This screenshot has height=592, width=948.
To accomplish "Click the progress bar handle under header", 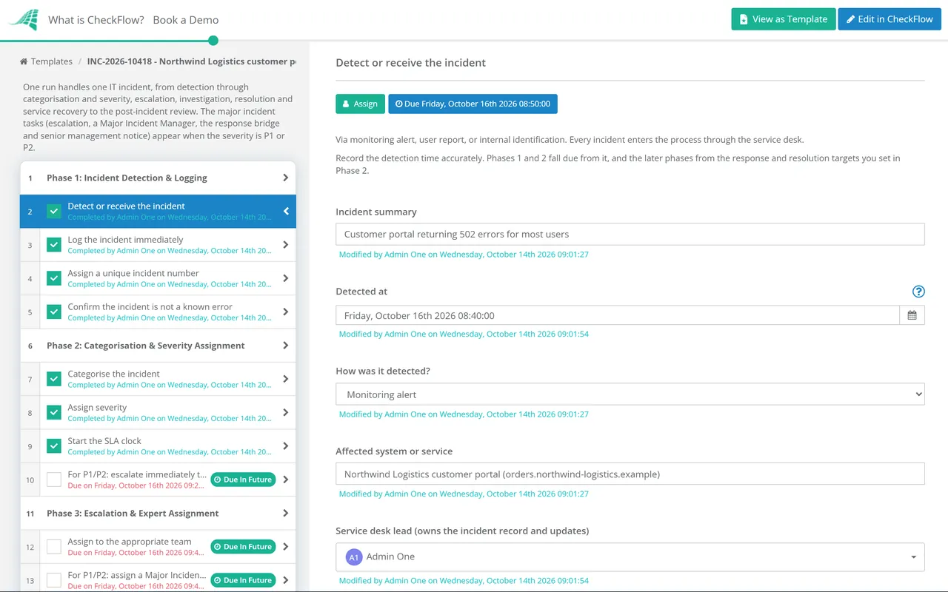I will click(x=213, y=41).
